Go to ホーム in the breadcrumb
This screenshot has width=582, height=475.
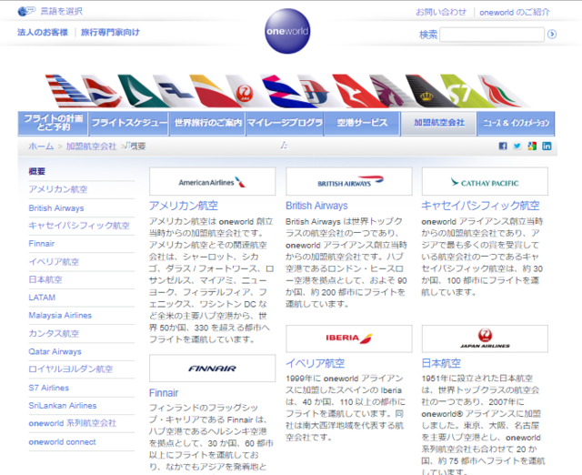pyautogui.click(x=41, y=146)
